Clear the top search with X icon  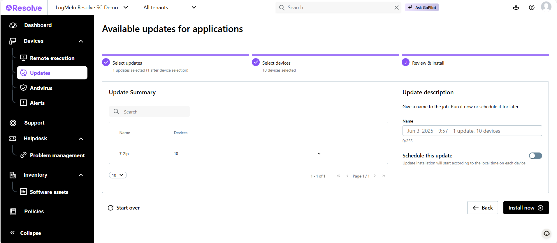pos(396,8)
